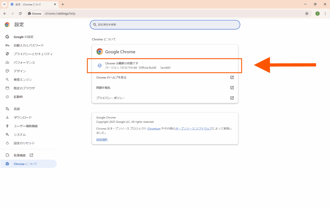Click the magnifier icon in settings search
This screenshot has height=209, width=330.
95,24
